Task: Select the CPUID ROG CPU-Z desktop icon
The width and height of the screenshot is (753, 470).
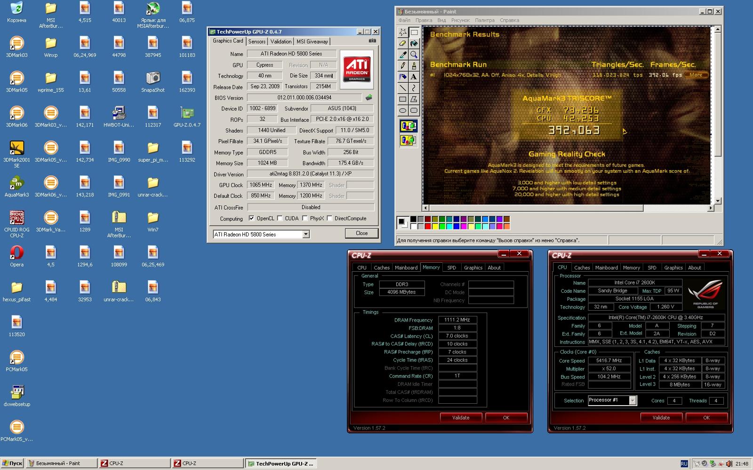Action: point(16,224)
